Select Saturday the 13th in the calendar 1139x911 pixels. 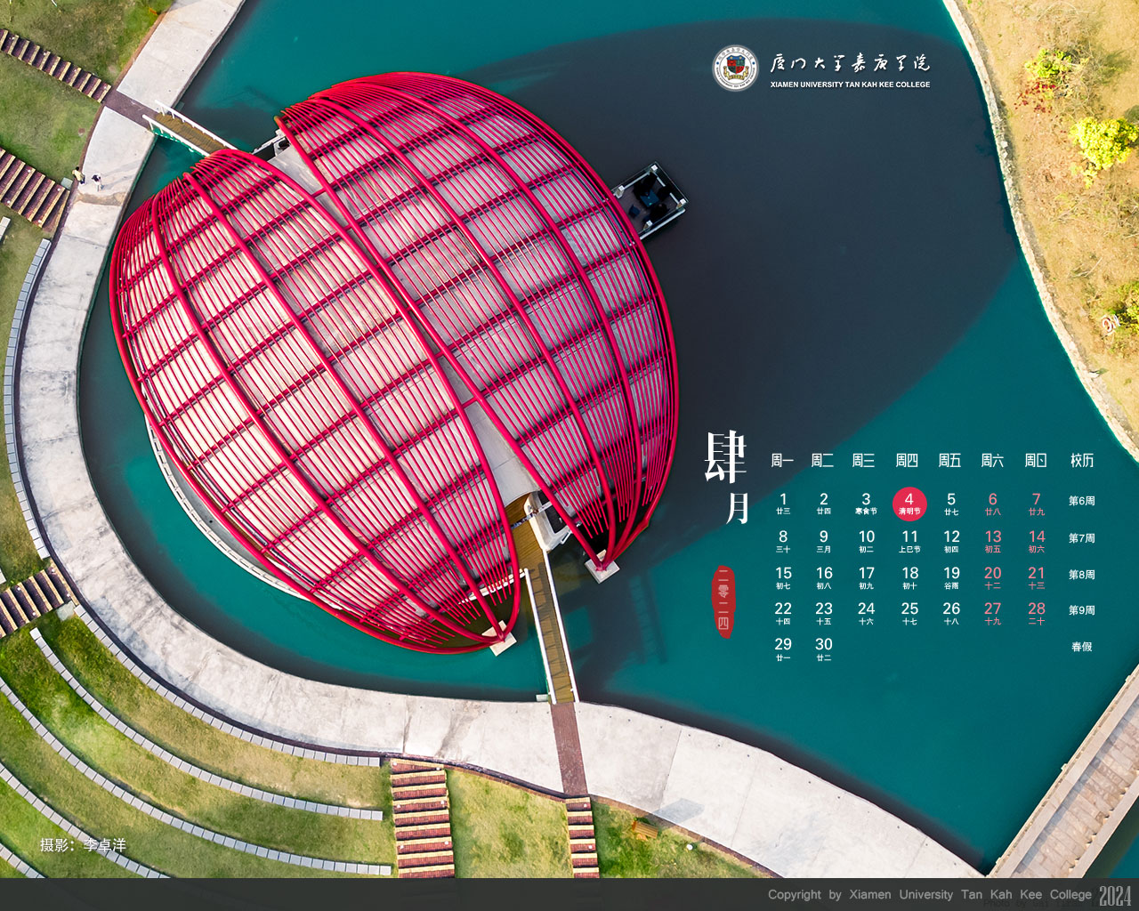[993, 540]
